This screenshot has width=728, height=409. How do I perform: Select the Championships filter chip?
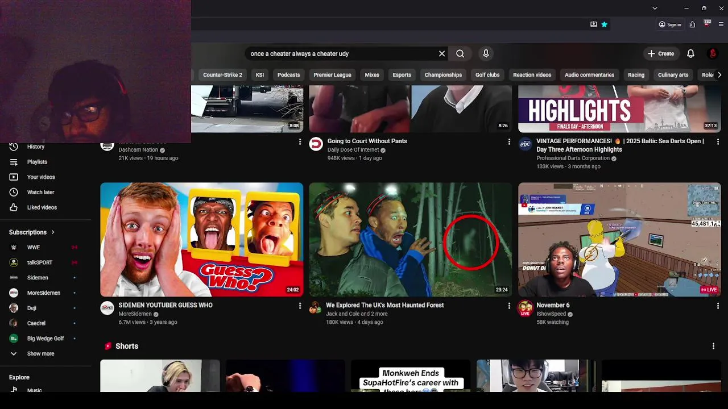tap(443, 75)
